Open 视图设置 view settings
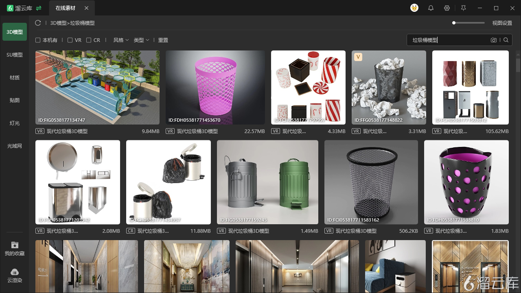Screen dimensions: 521x293 point(502,23)
